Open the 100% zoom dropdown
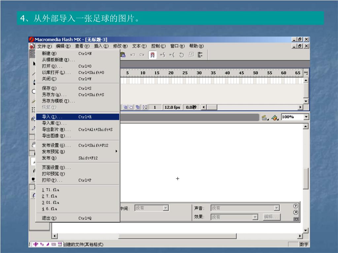The width and height of the screenshot is (338, 253). [306, 117]
